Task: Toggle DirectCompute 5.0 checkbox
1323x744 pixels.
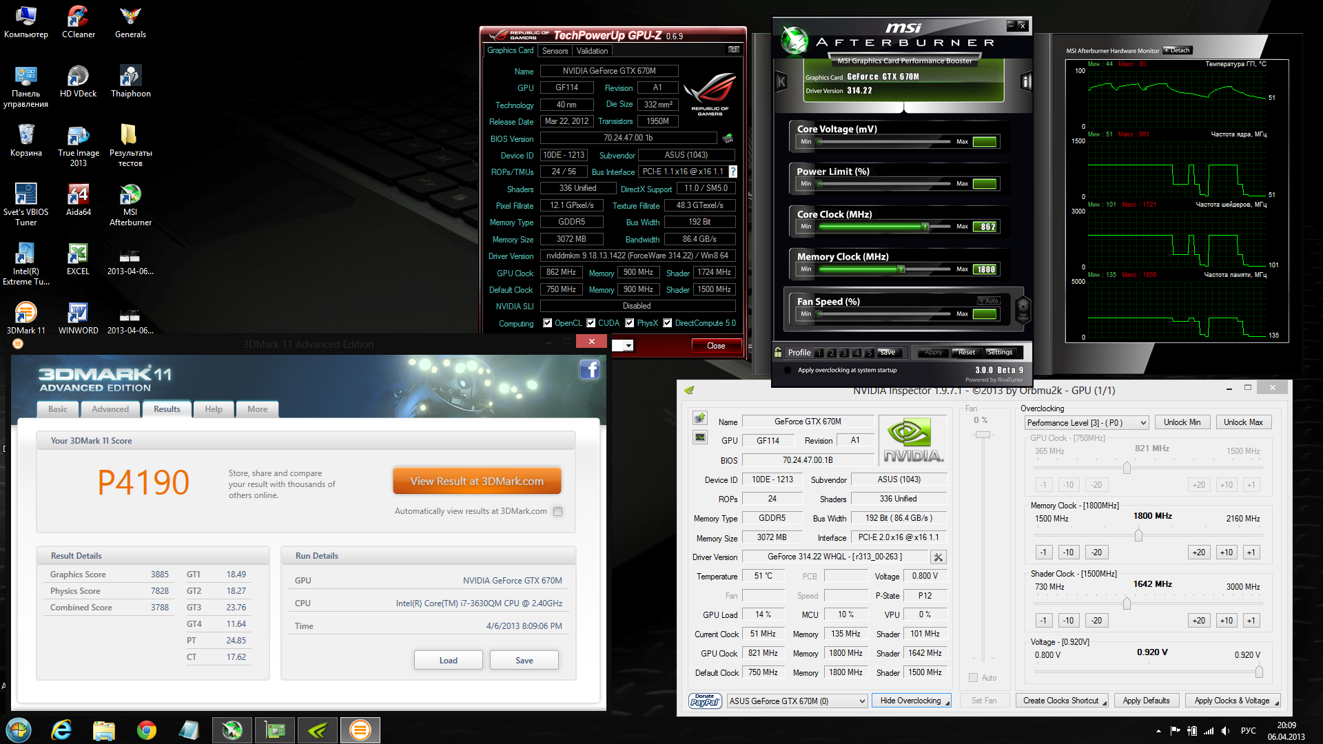Action: [667, 323]
